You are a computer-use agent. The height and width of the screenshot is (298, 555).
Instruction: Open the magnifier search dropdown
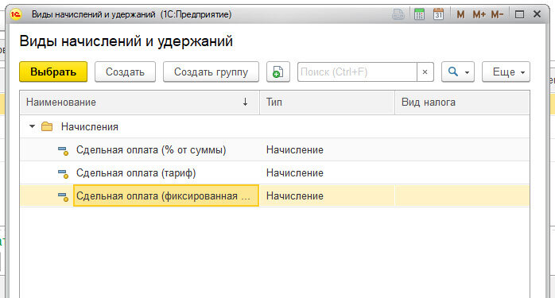point(458,72)
